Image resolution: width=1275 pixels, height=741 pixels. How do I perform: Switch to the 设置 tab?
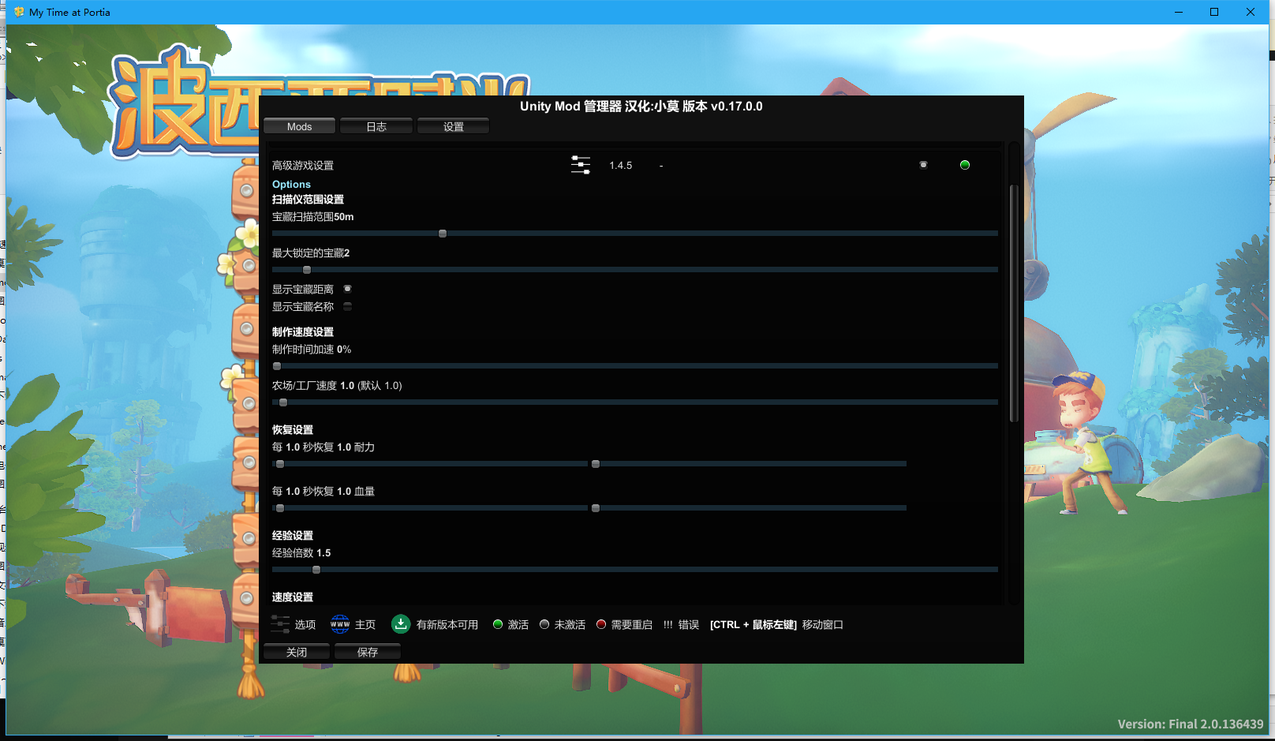tap(453, 126)
